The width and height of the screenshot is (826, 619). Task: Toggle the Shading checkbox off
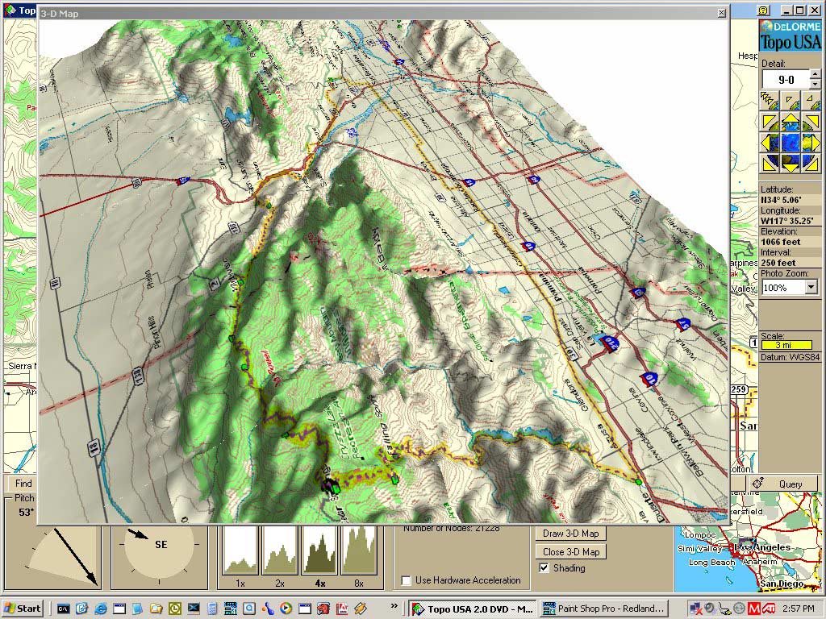pyautogui.click(x=544, y=569)
